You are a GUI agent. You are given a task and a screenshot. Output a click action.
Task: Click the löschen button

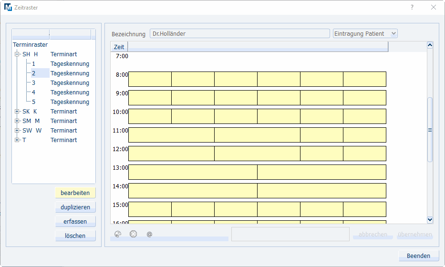(x=75, y=236)
